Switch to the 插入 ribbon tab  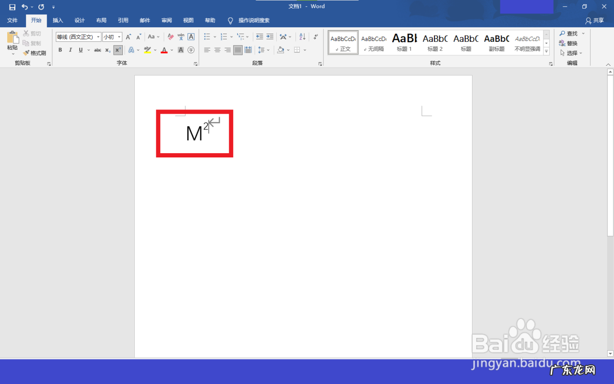58,21
